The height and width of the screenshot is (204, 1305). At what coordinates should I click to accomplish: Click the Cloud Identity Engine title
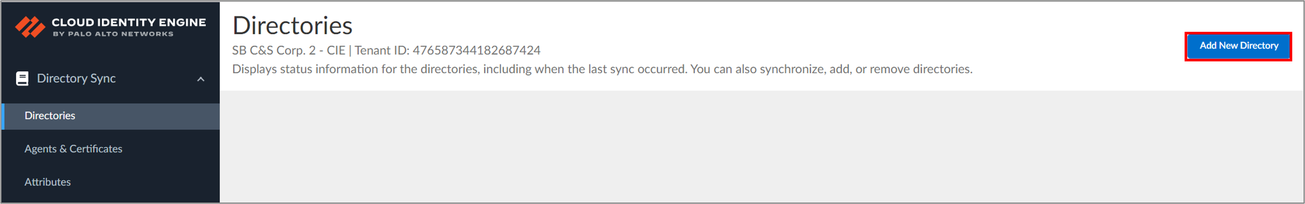[129, 22]
